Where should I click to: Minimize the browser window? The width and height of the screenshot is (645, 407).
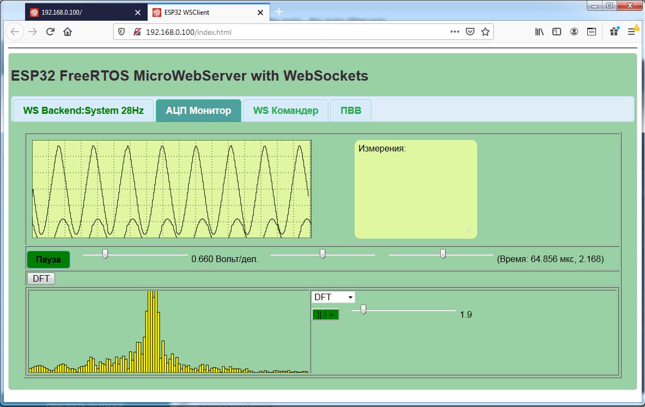click(x=595, y=6)
